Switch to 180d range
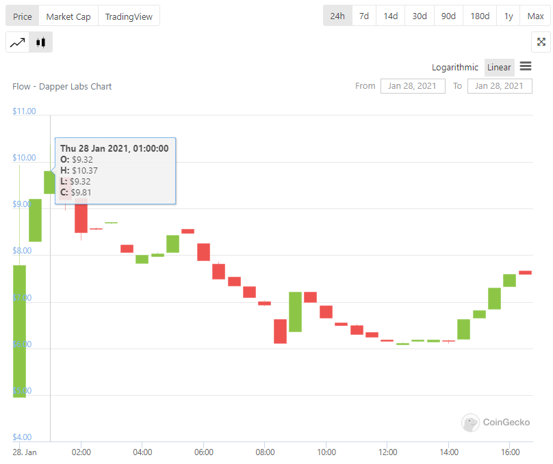 coord(480,16)
